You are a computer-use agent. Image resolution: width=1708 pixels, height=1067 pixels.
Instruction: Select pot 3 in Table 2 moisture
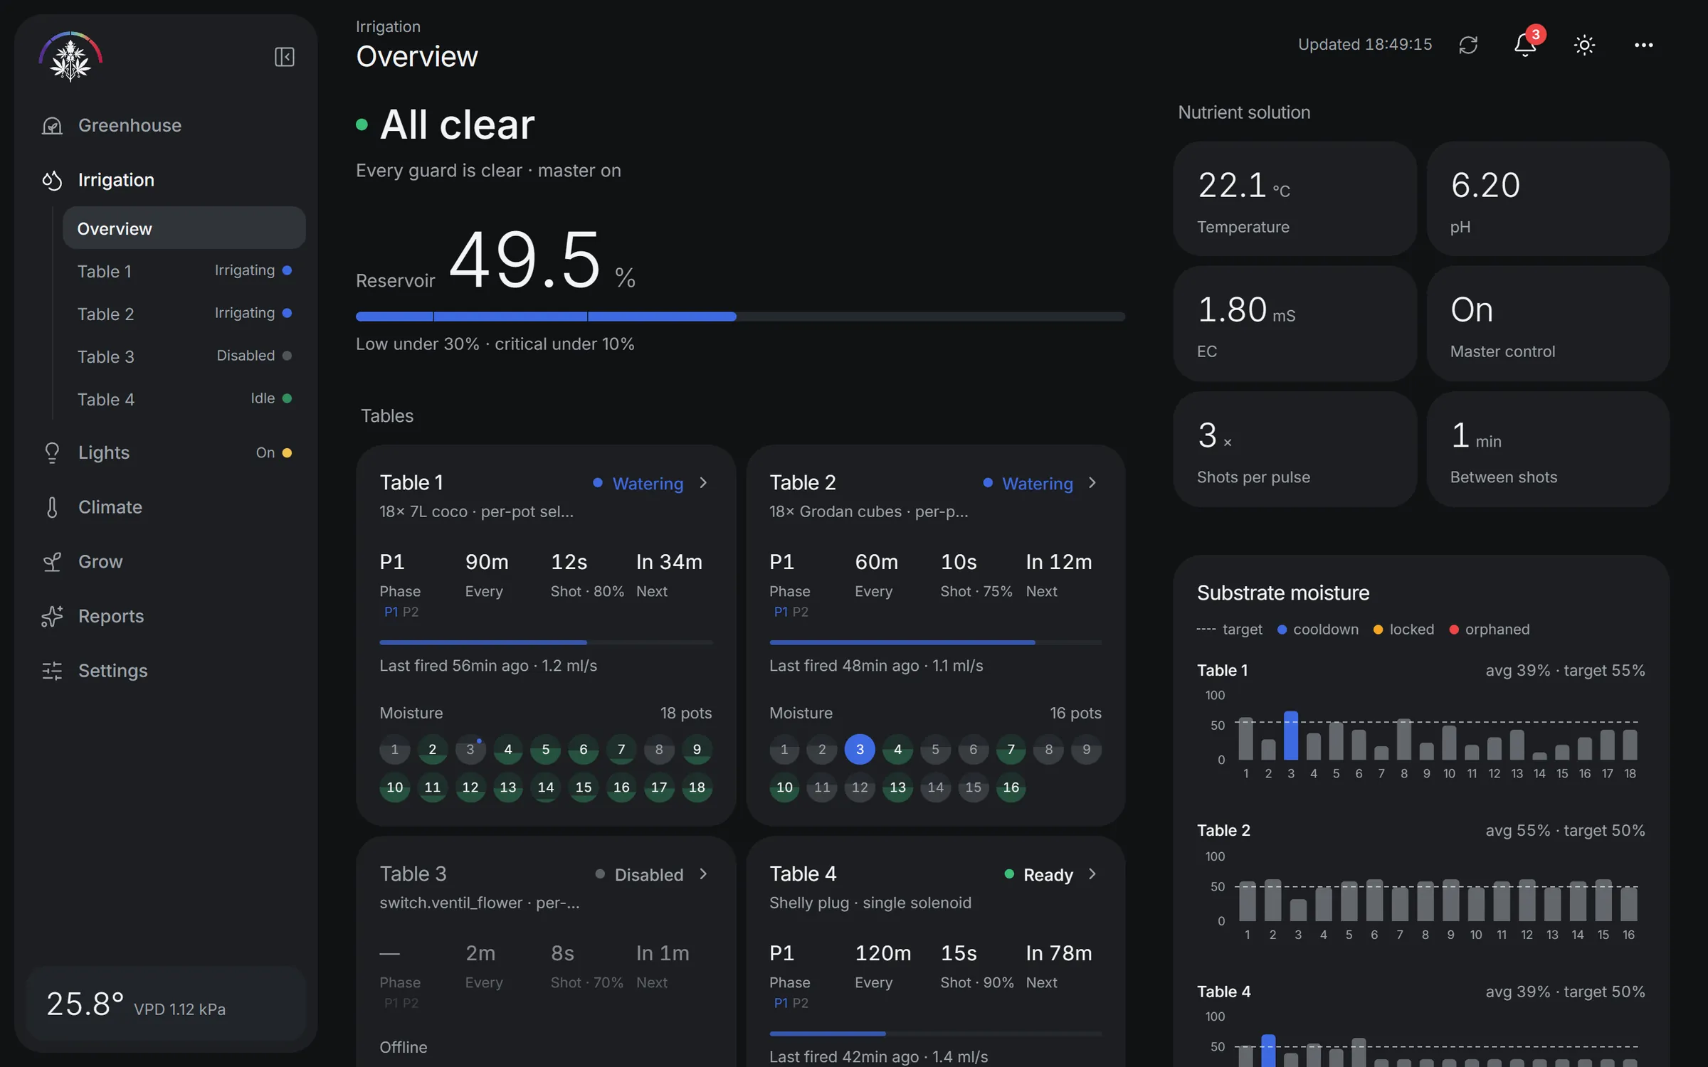[x=860, y=750]
